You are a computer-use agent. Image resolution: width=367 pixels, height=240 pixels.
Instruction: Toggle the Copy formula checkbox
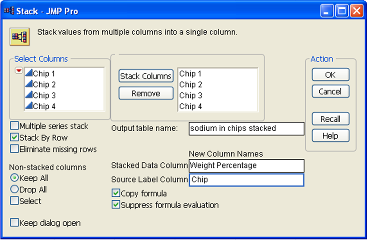[116, 194]
